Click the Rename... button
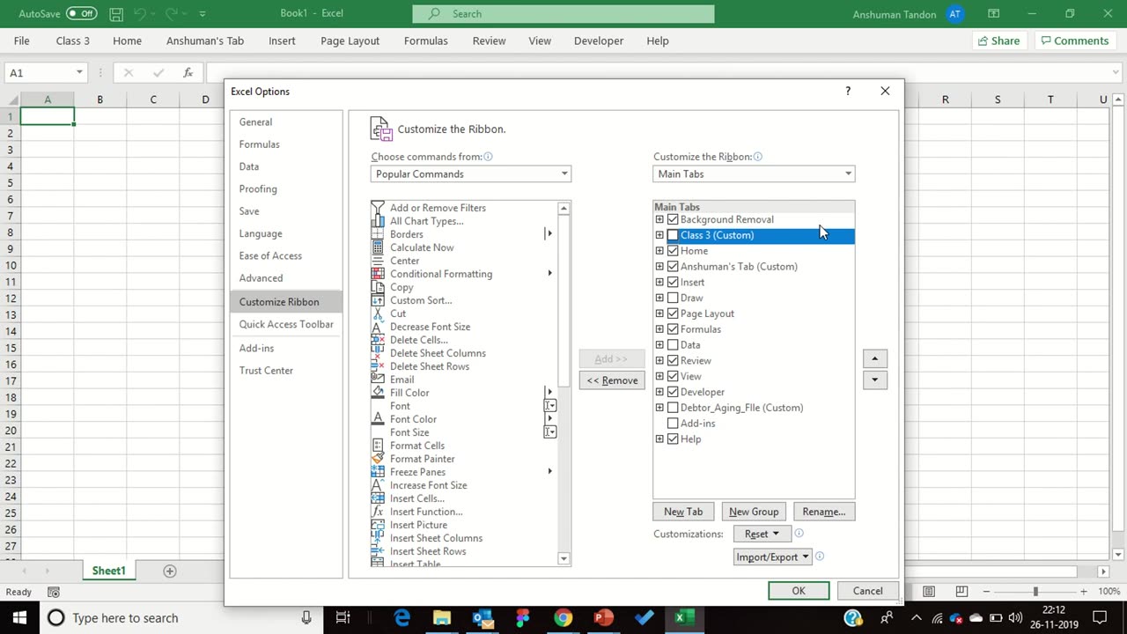The height and width of the screenshot is (634, 1127). (824, 512)
